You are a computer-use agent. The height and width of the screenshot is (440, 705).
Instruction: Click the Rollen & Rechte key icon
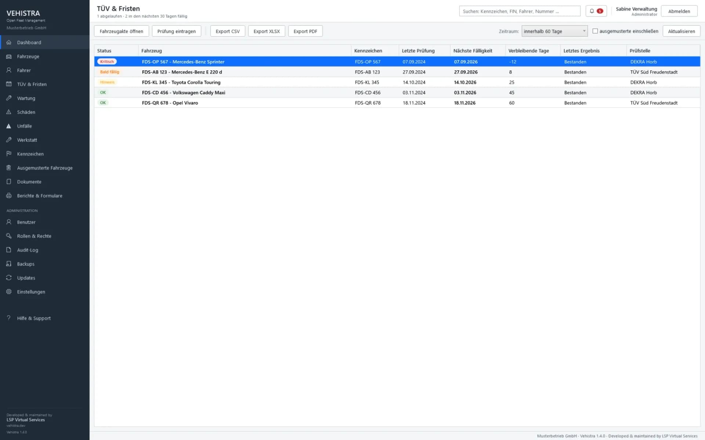point(9,236)
